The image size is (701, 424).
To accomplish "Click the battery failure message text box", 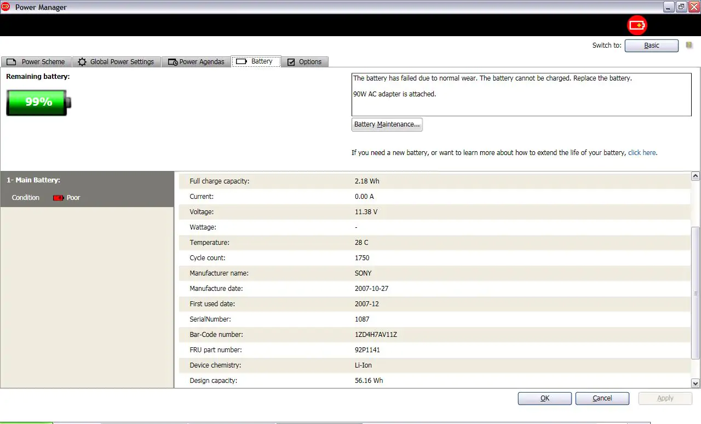I will click(x=521, y=94).
